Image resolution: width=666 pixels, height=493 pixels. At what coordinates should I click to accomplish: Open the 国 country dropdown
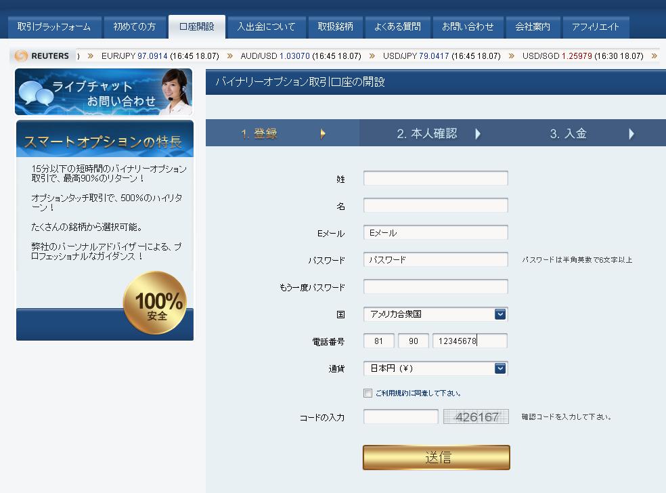500,314
